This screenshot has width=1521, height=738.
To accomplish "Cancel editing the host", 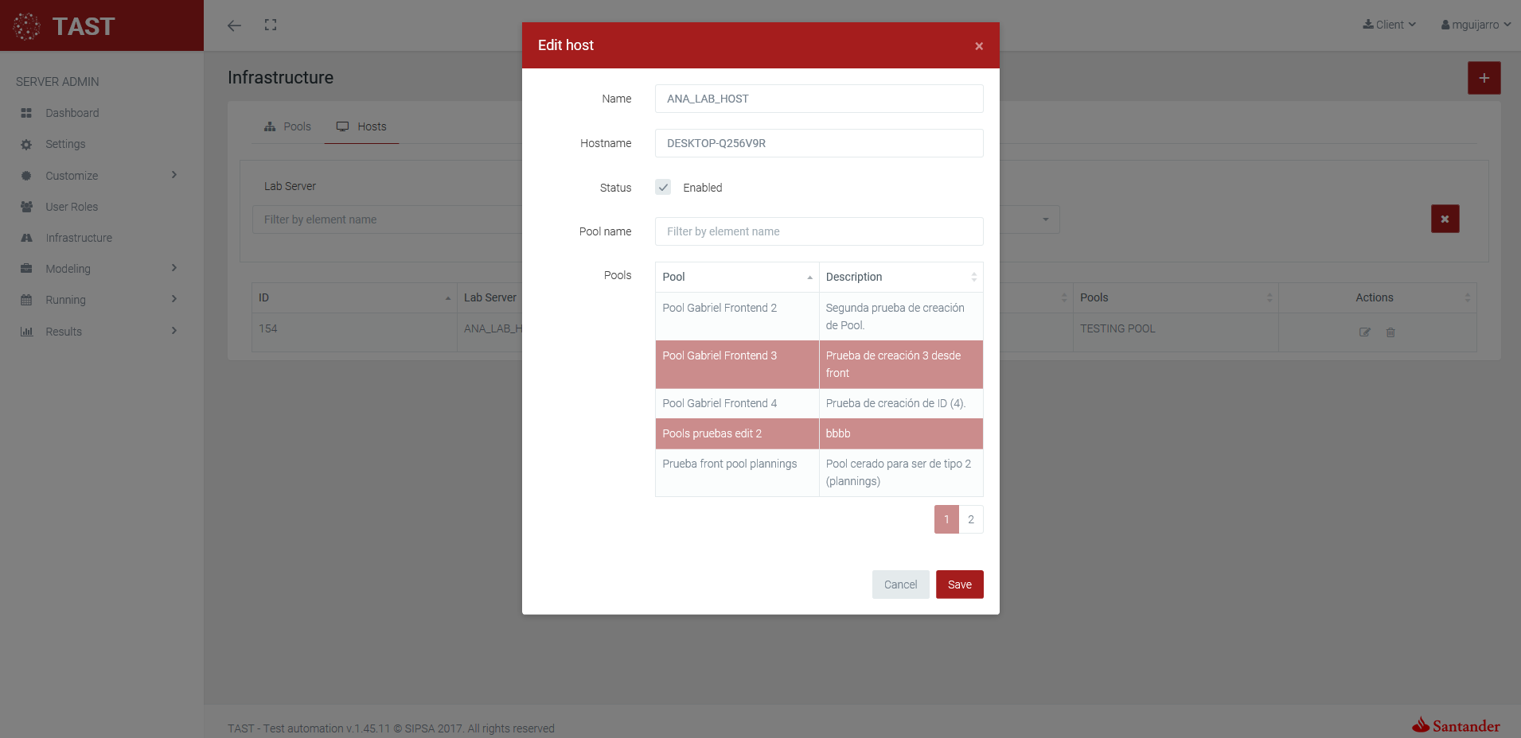I will [900, 585].
